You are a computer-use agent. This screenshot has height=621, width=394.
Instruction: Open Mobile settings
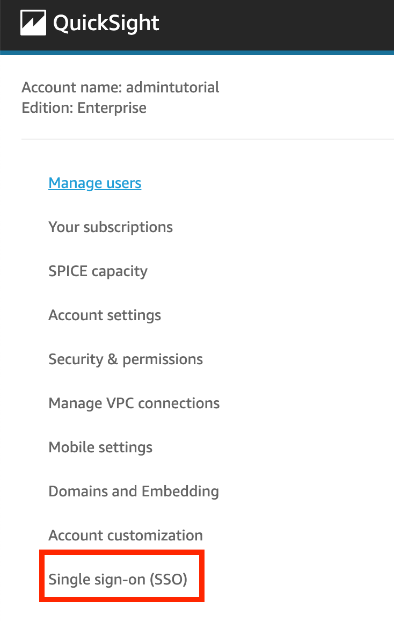(x=100, y=447)
